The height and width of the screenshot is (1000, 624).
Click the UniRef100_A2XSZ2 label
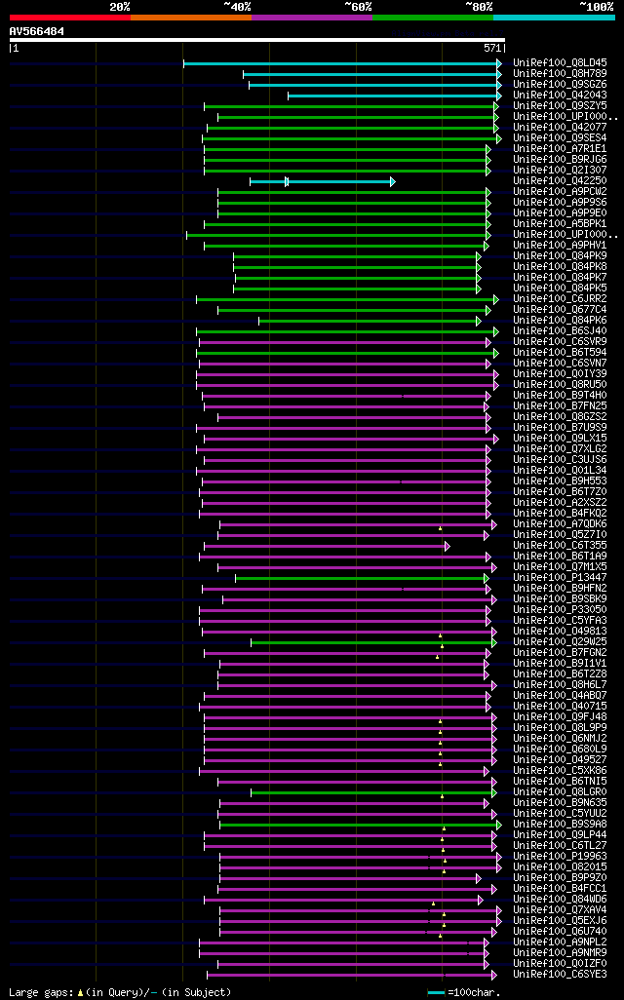click(561, 503)
